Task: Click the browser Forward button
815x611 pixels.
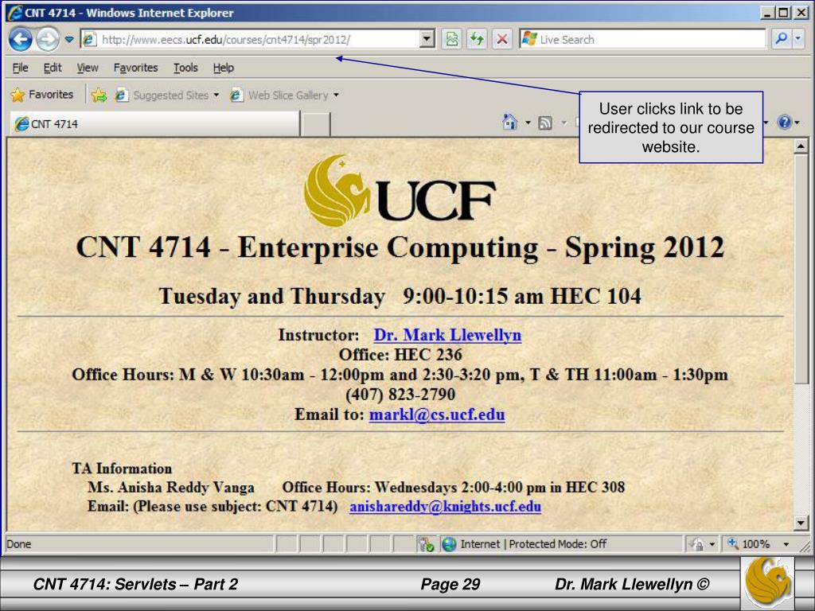Action: tap(48, 40)
